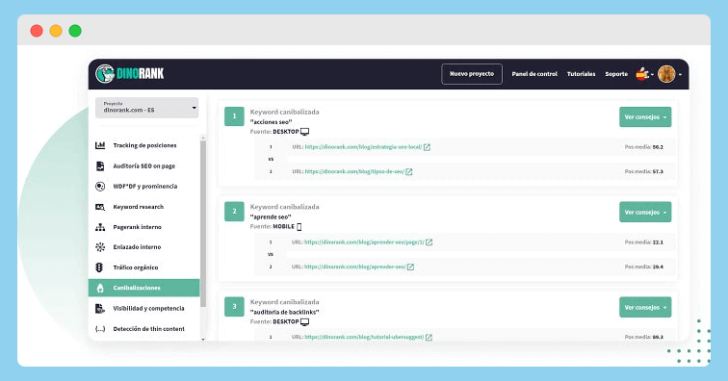This screenshot has width=728, height=381.
Task: Expand Ver consejos for "auditoría de backlinks"
Action: coord(645,307)
